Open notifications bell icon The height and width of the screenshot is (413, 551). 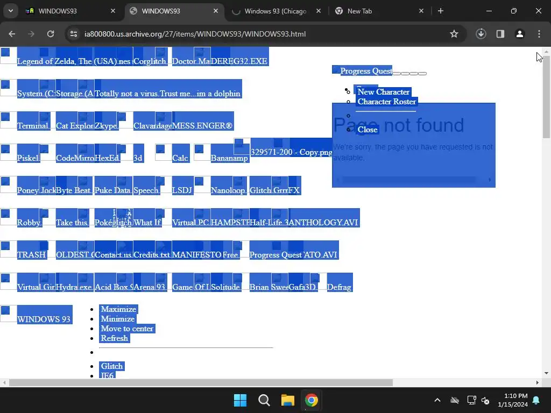click(x=536, y=400)
